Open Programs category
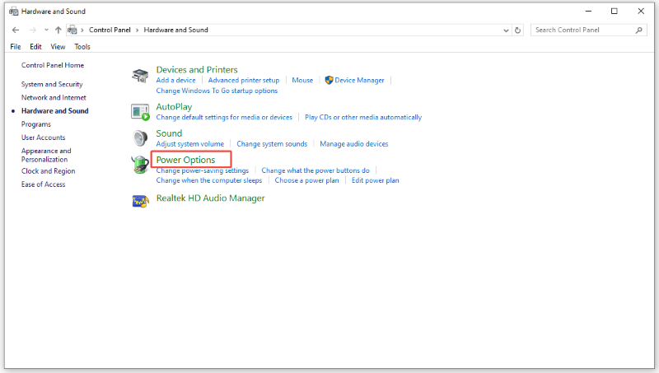 [x=36, y=124]
